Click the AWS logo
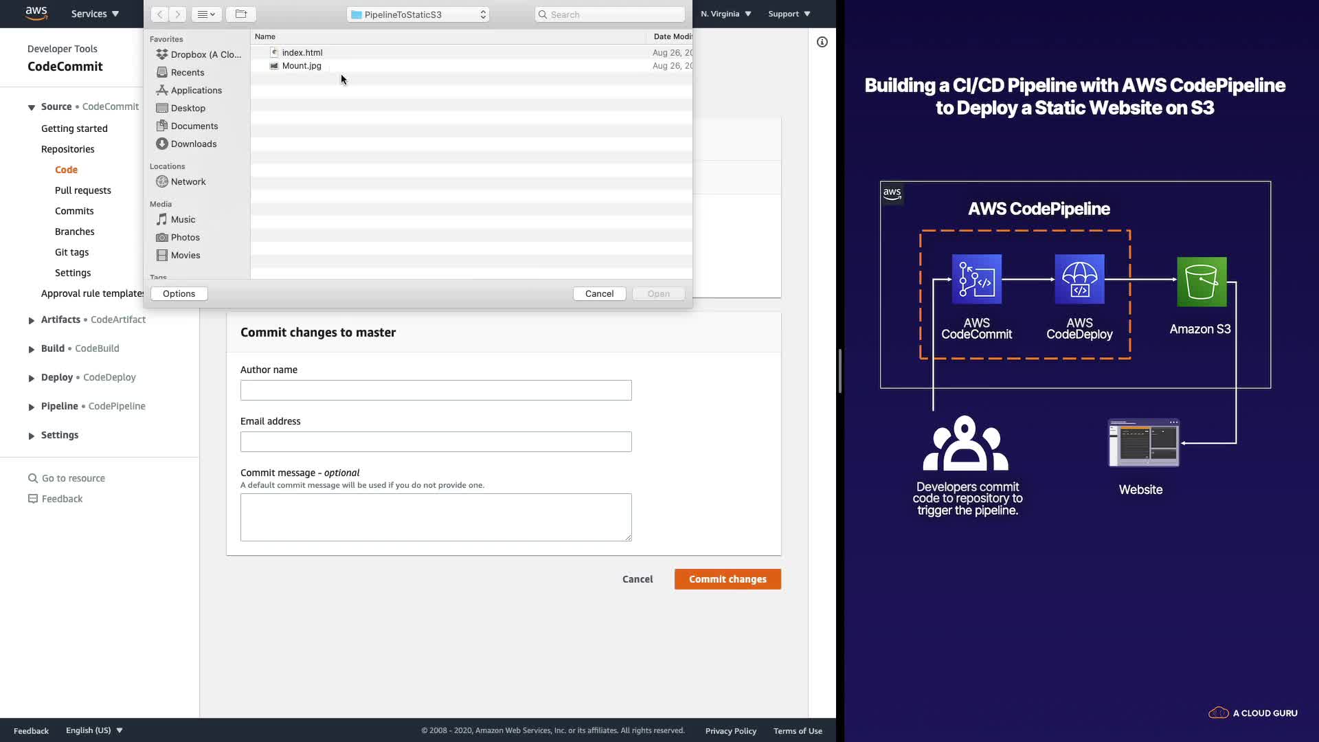Viewport: 1319px width, 742px height. [36, 13]
